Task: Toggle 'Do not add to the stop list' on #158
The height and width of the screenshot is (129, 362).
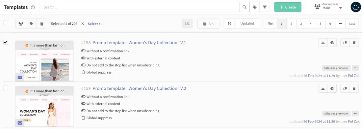Action: tap(83, 65)
